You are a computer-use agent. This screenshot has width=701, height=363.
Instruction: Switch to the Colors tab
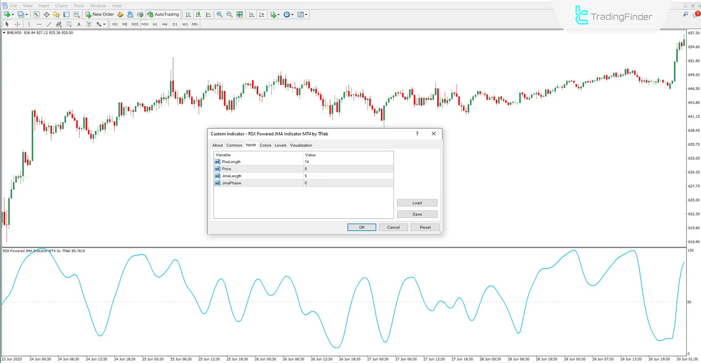pyautogui.click(x=265, y=145)
